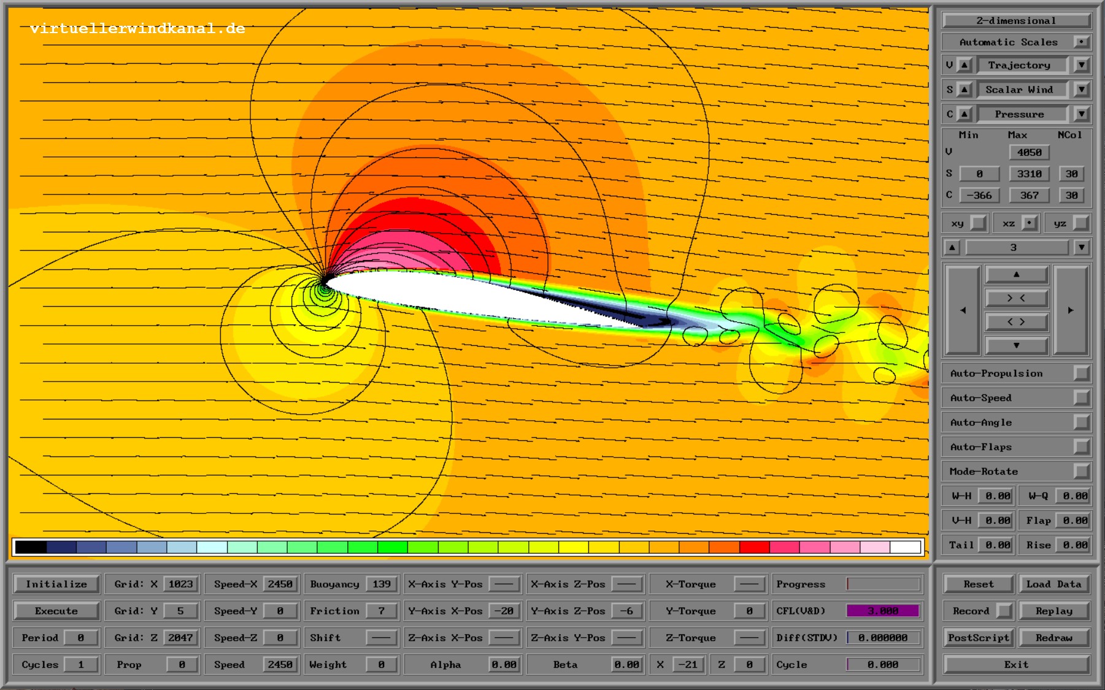
Task: Edit Friction field 7
Action: click(381, 611)
